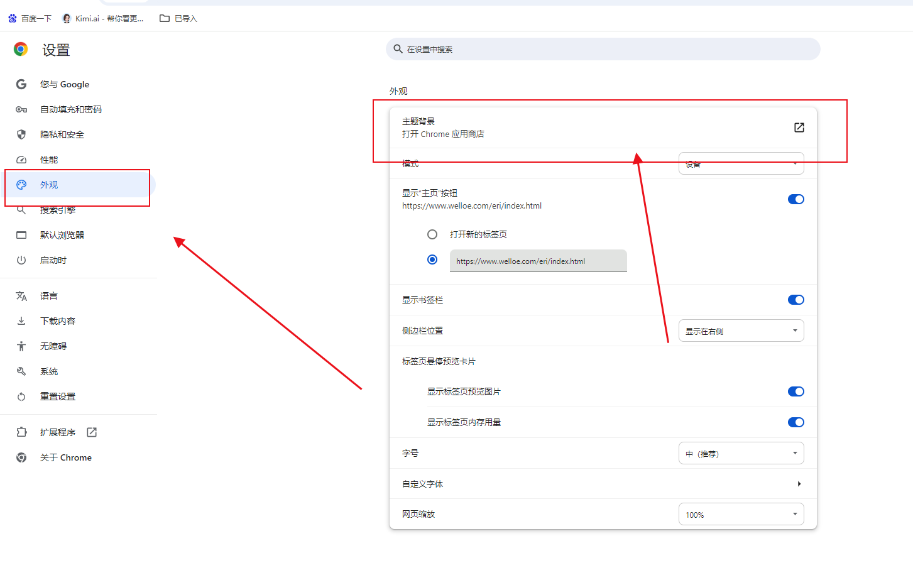Click the Google G icon in sidebar

point(21,84)
